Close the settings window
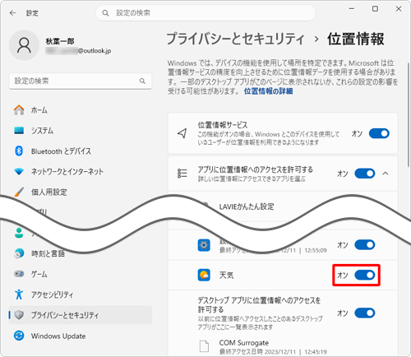This screenshot has width=411, height=357. (x=399, y=9)
